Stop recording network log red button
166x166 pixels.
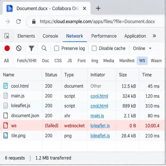coord(7,48)
